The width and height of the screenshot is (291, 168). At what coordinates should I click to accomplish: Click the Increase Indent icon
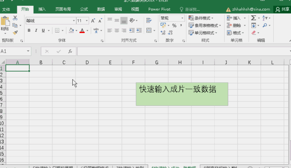pos(139,30)
